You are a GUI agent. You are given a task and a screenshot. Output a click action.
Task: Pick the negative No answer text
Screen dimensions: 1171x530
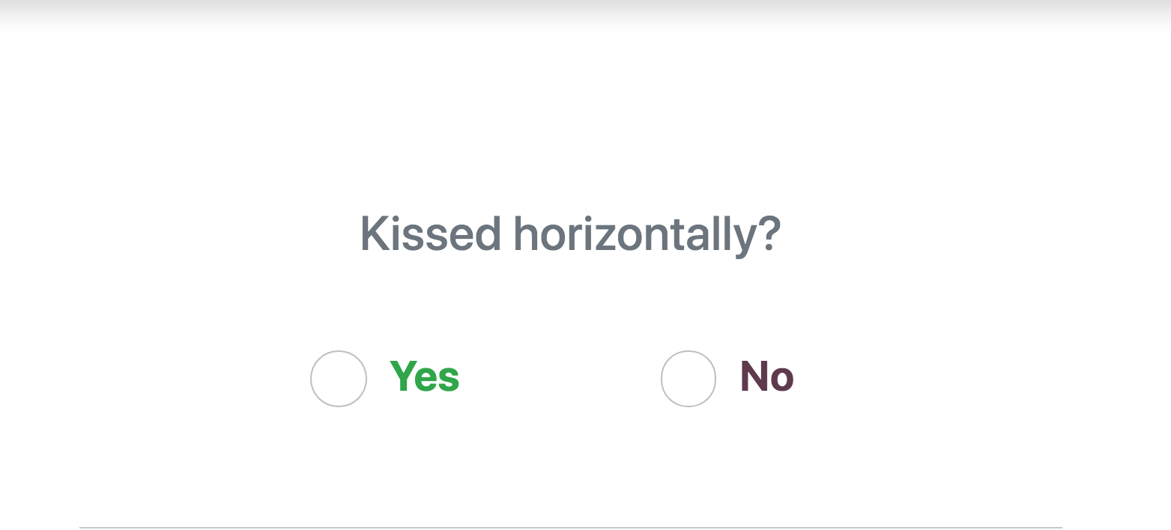[767, 377]
